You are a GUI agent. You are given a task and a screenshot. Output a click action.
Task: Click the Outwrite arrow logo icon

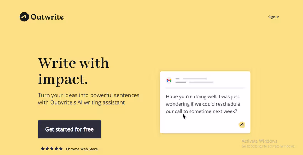pos(24,17)
